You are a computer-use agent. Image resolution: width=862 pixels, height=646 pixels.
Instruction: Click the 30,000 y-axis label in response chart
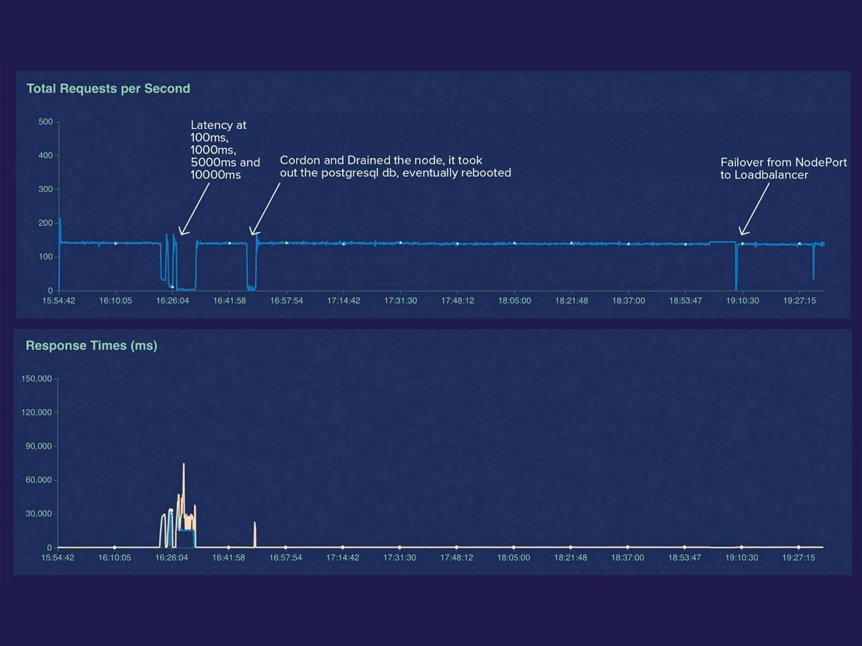tap(39, 514)
